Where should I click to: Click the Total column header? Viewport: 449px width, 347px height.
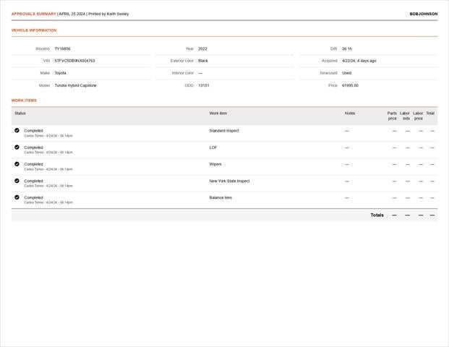click(430, 113)
